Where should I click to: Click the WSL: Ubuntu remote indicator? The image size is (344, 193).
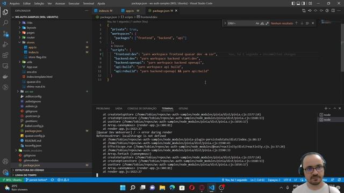[x=12, y=180]
